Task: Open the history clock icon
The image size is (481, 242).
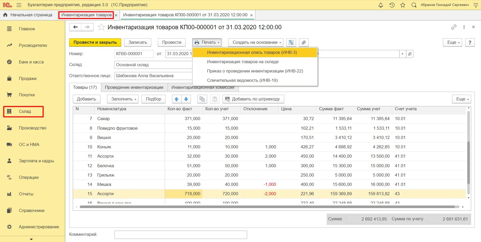Action: coord(392,5)
